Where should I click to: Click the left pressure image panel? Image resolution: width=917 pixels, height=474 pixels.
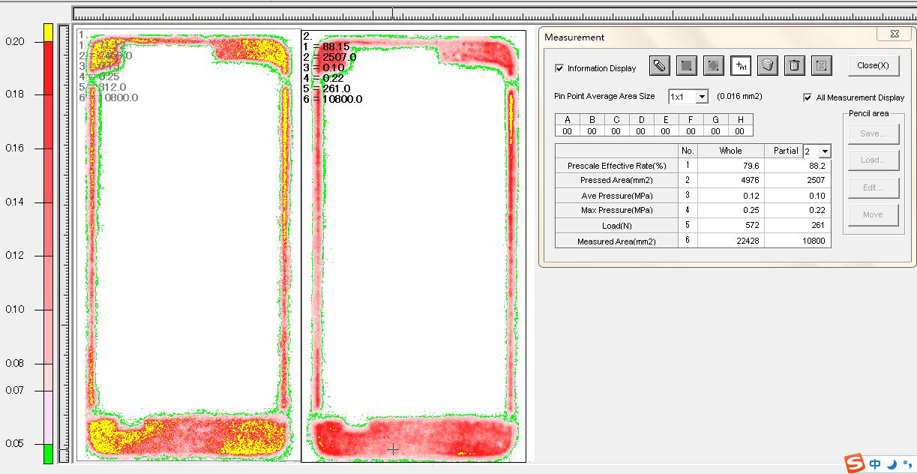[188, 246]
